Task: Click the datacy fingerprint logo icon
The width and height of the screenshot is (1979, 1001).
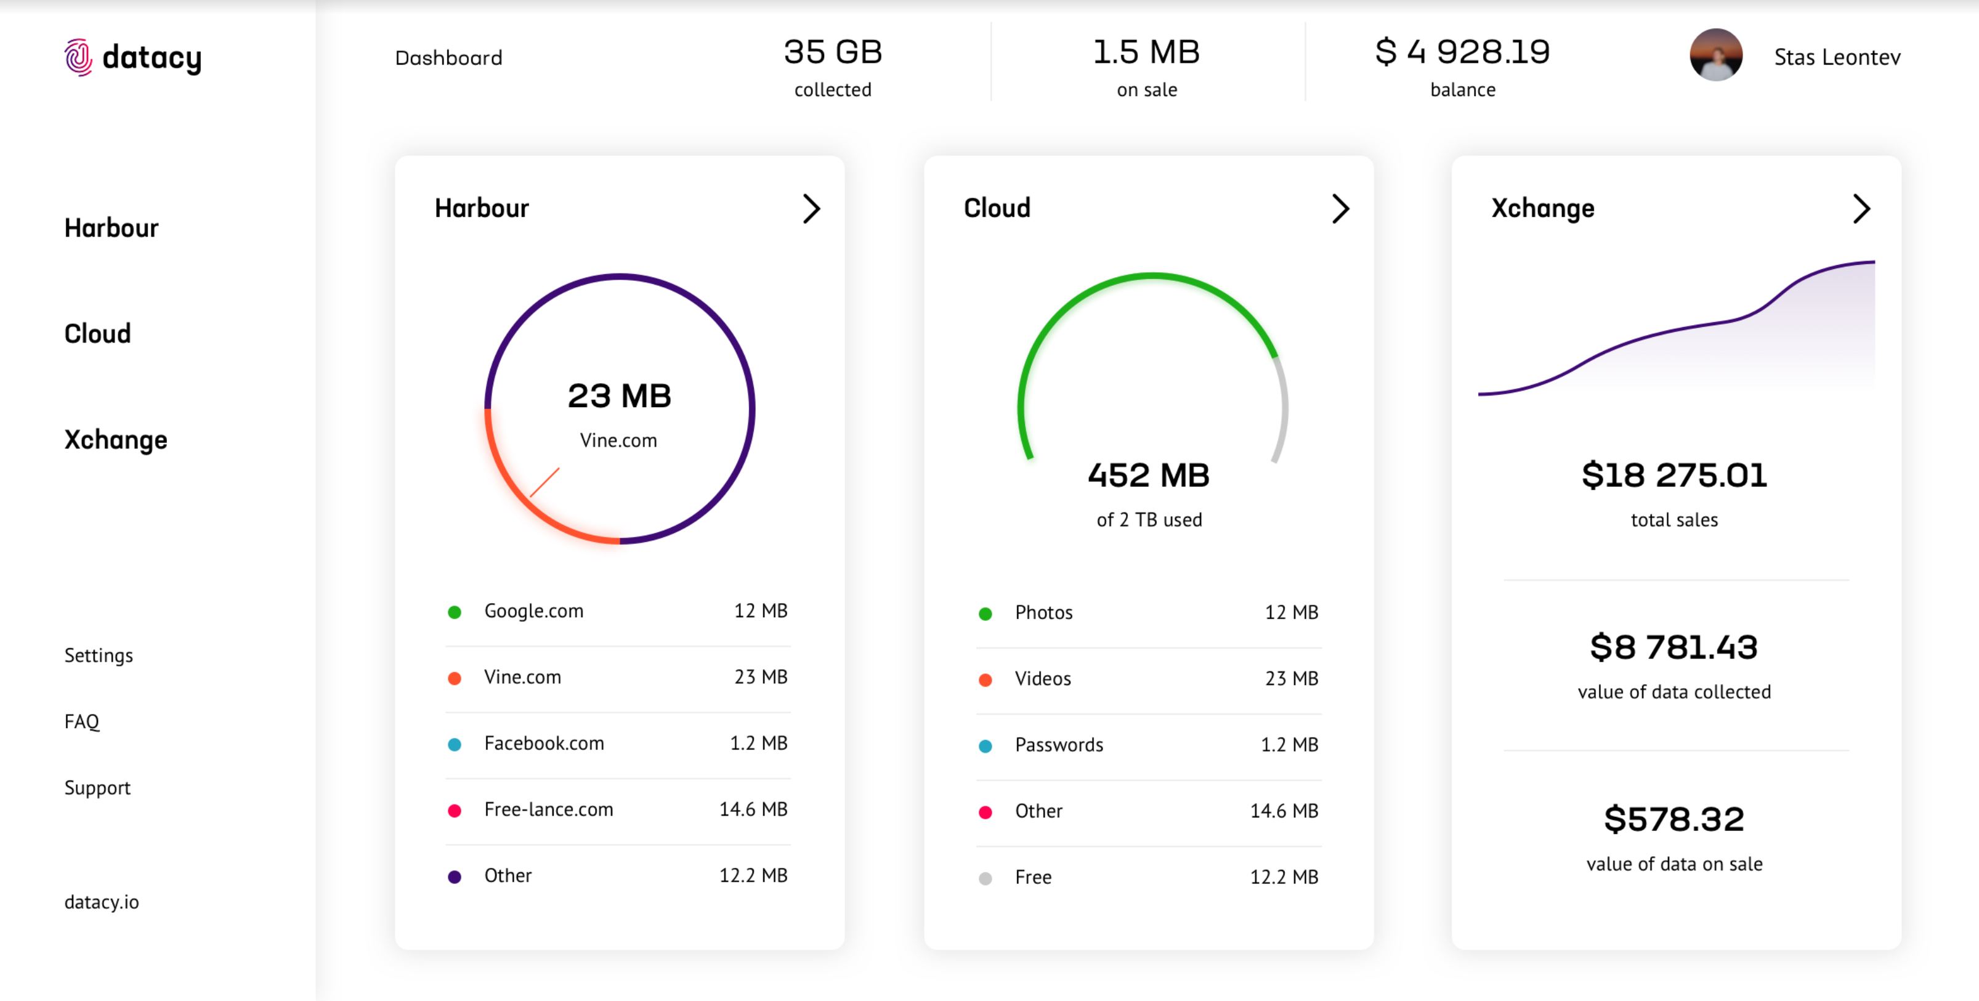Action: (78, 57)
